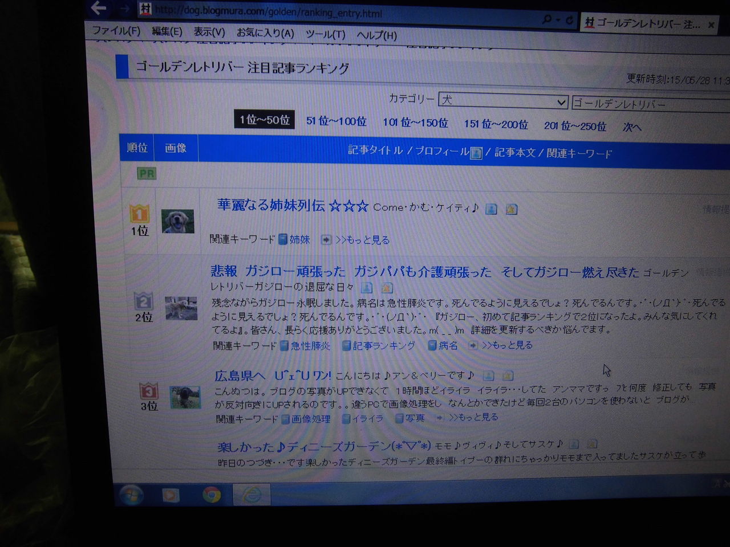Click profile icon beside Come・かむ・ケイティ♪

pos(491,209)
